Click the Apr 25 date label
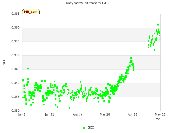Image resolution: width=177 pixels, height=133 pixels. 132,114
